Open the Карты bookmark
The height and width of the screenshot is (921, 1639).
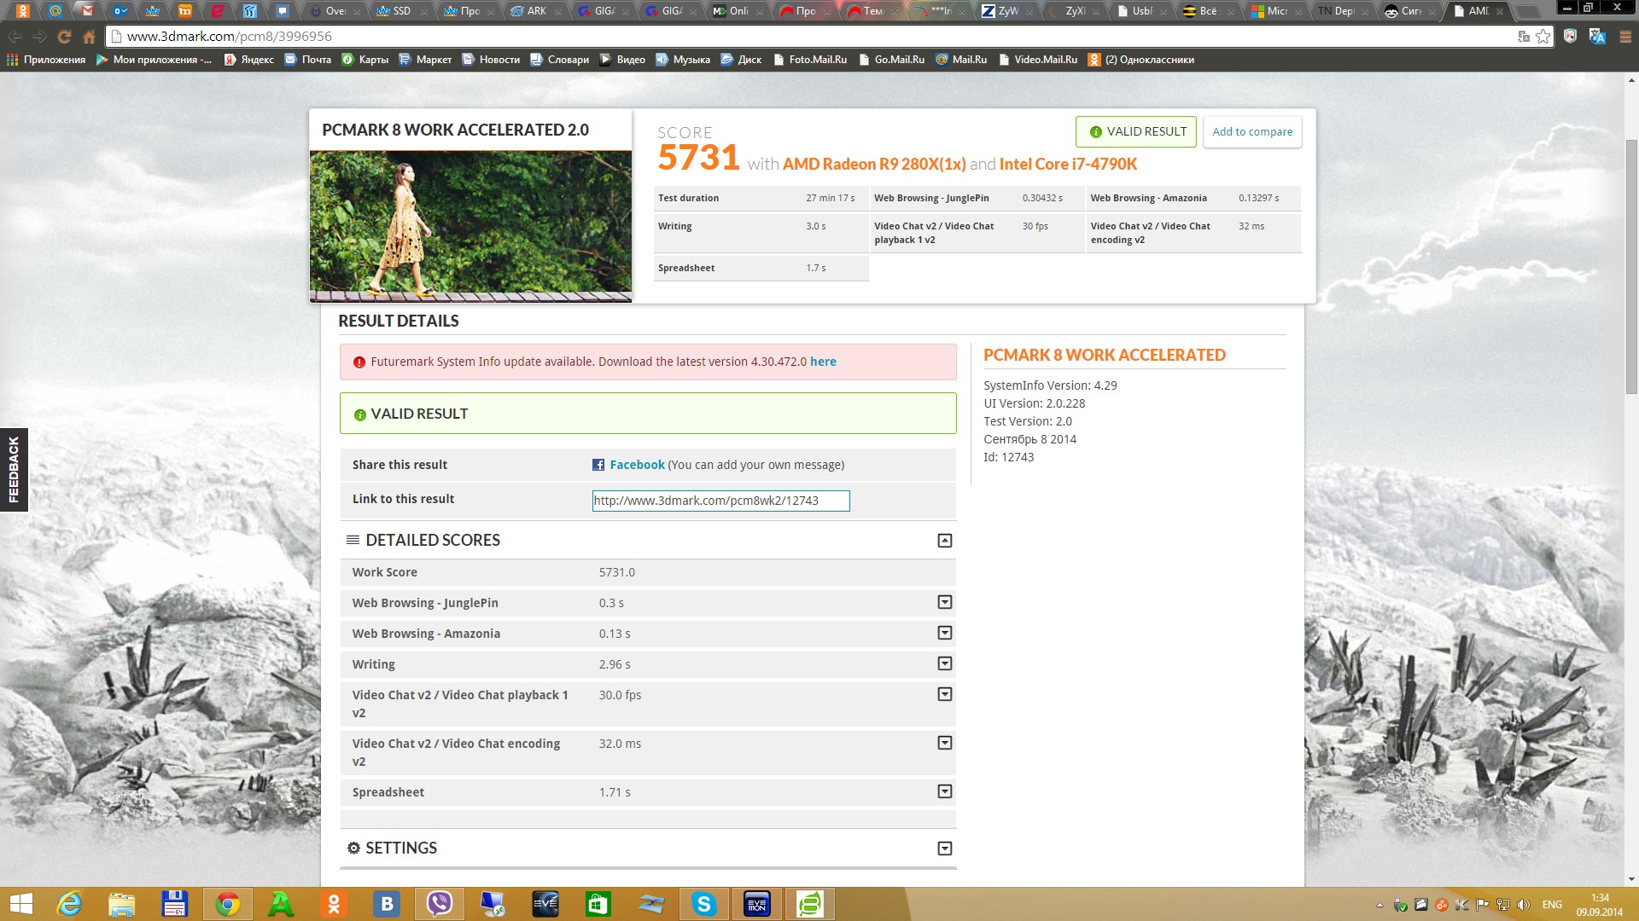coord(365,60)
